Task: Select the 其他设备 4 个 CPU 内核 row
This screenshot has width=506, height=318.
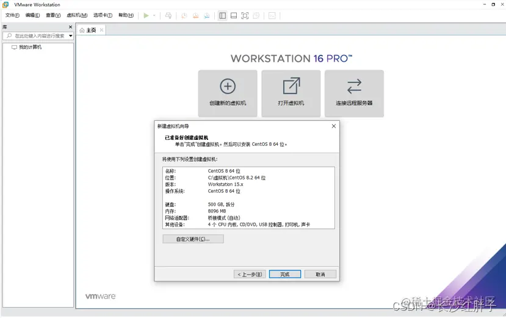Action: (248, 225)
